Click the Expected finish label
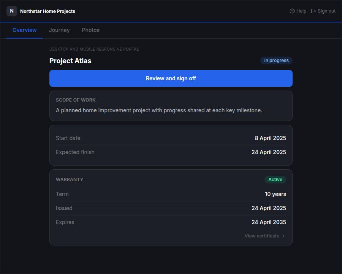This screenshot has height=274, width=342. click(x=75, y=152)
